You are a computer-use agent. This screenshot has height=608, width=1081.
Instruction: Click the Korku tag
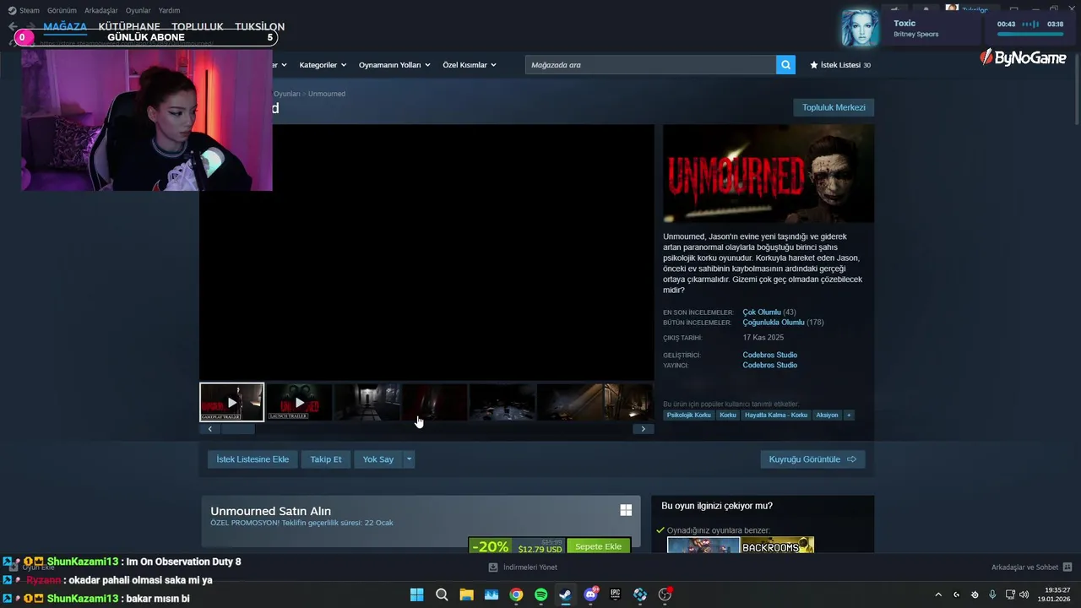[x=728, y=415]
